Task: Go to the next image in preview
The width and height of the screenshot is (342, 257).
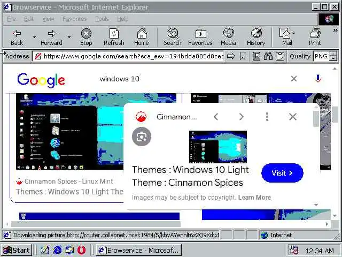Action: [241, 117]
